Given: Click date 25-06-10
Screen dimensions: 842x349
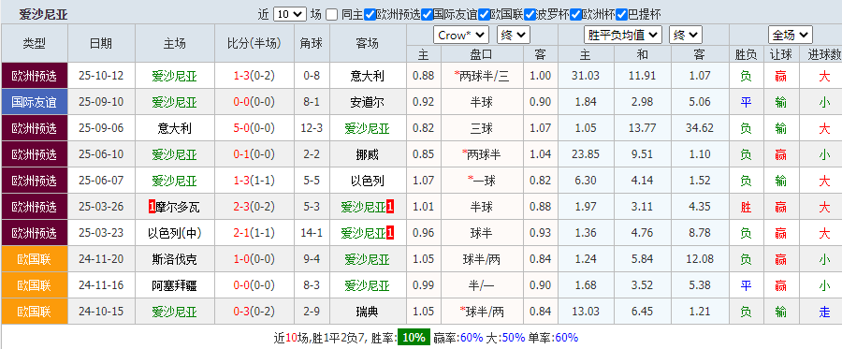Looking at the screenshot, I should 101,155.
